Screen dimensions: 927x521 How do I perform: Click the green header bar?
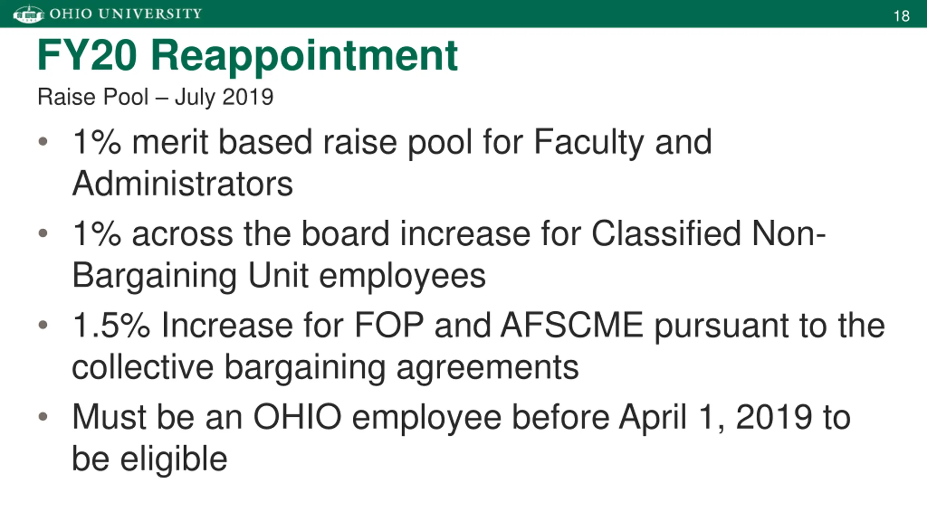click(x=463, y=14)
